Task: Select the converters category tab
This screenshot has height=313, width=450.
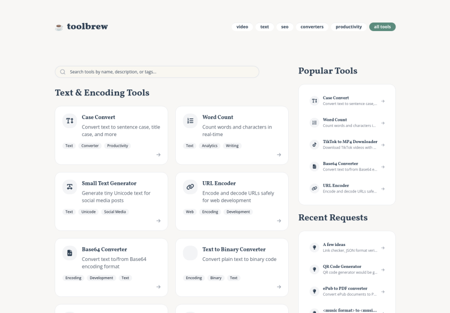Action: point(312,27)
